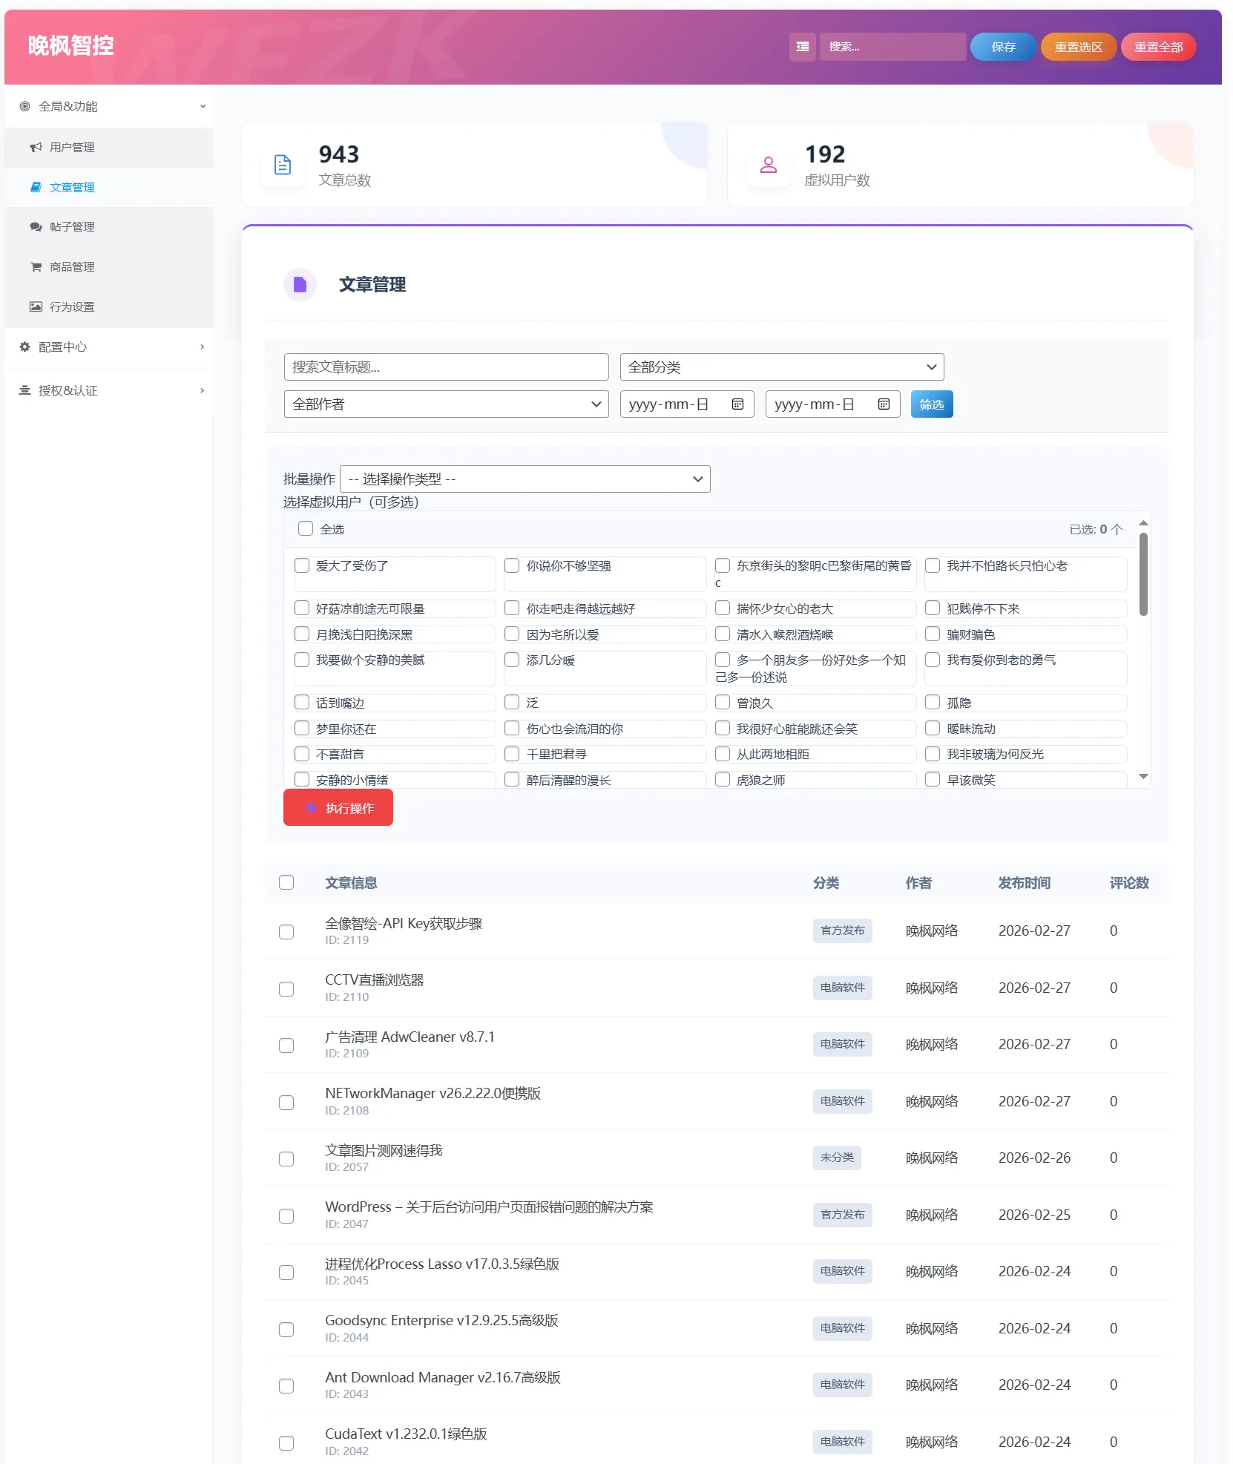Image resolution: width=1233 pixels, height=1464 pixels.
Task: Click the 帖子管理 chat bubble icon
Action: tap(35, 227)
